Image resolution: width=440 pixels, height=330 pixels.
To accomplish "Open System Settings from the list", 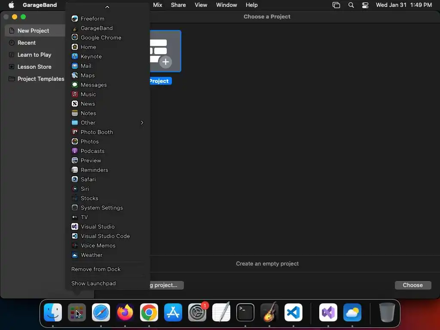I will click(x=107, y=208).
